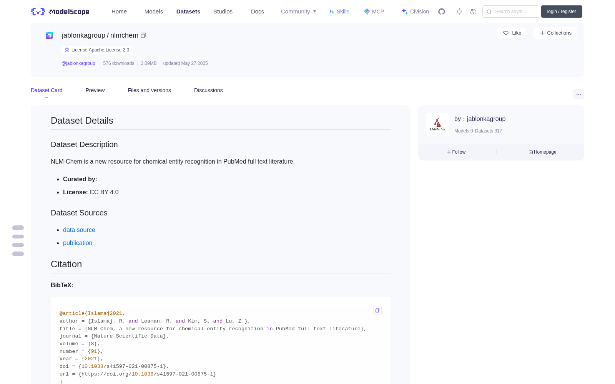Screen dimensions: 615x384
Task: Click the Dataset Details heading
Action: [x=82, y=121]
